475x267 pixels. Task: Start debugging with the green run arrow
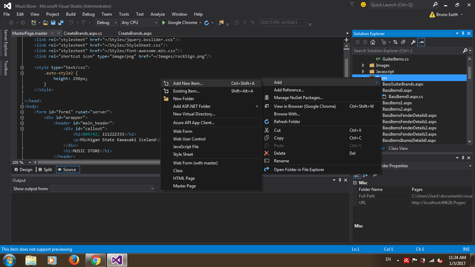(163, 22)
